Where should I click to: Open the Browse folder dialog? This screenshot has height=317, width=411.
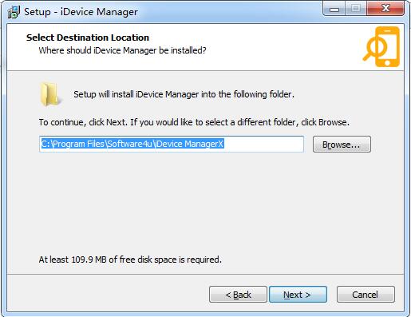[342, 145]
